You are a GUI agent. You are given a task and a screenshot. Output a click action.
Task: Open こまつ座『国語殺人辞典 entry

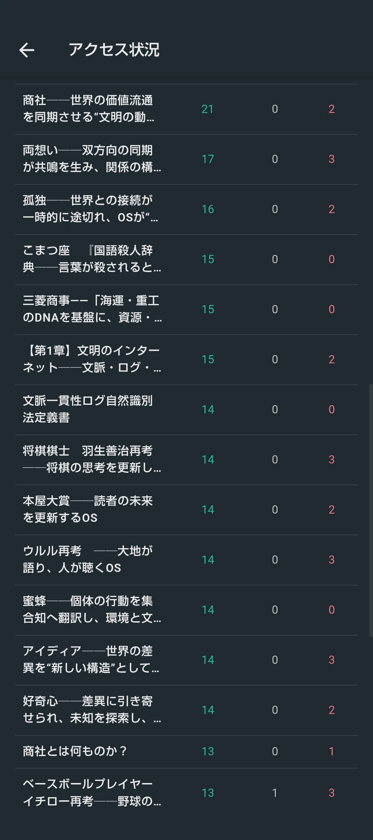[x=186, y=259]
